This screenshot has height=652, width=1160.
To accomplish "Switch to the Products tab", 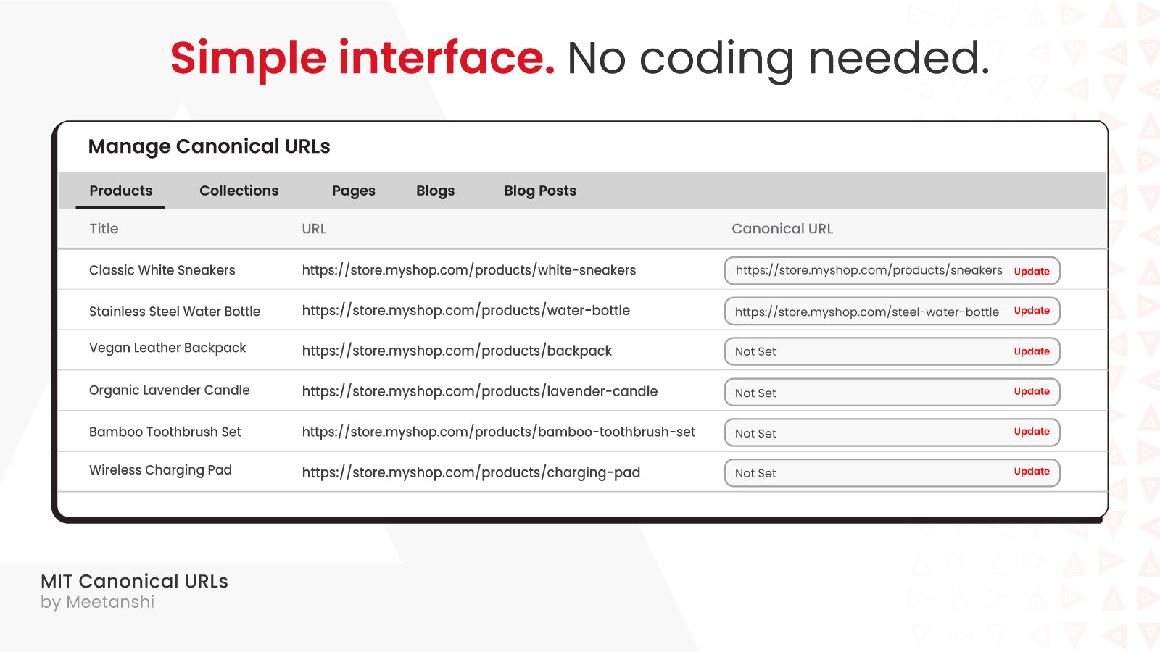I will click(x=121, y=191).
